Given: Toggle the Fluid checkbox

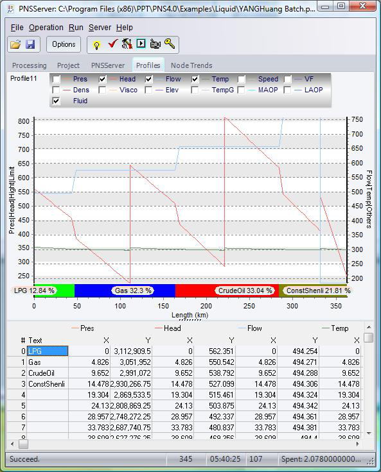Looking at the screenshot, I should pos(57,101).
